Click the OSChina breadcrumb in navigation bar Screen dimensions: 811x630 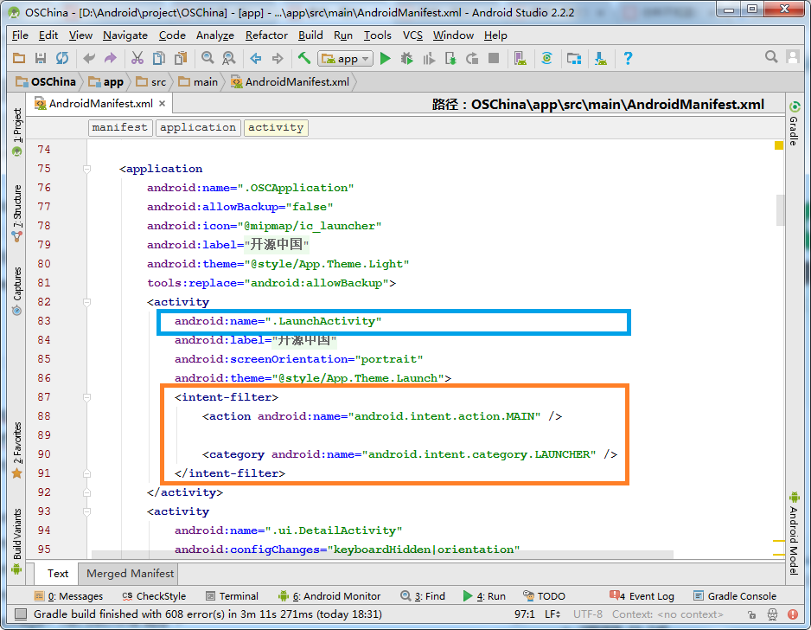pyautogui.click(x=46, y=82)
